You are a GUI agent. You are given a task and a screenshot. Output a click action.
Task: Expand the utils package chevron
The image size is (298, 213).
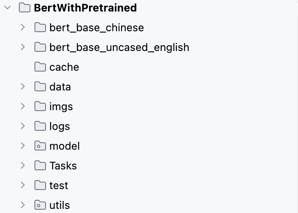tap(23, 205)
